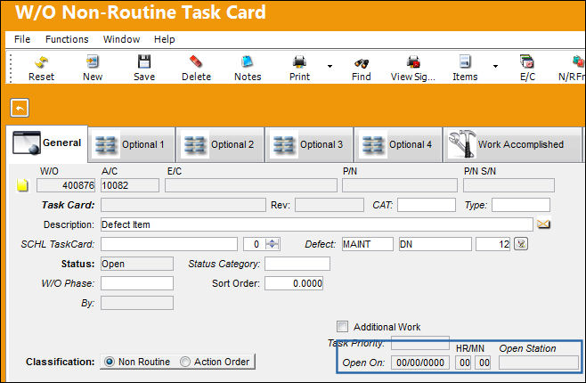Check the Additional Work checkbox
Image resolution: width=586 pixels, height=383 pixels.
(x=342, y=326)
